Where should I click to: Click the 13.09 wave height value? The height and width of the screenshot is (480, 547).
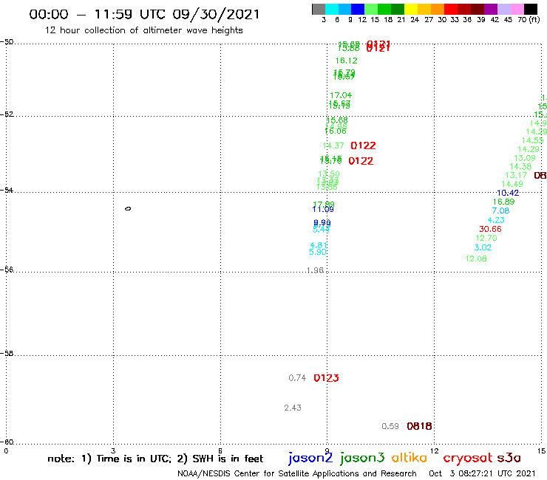point(525,158)
